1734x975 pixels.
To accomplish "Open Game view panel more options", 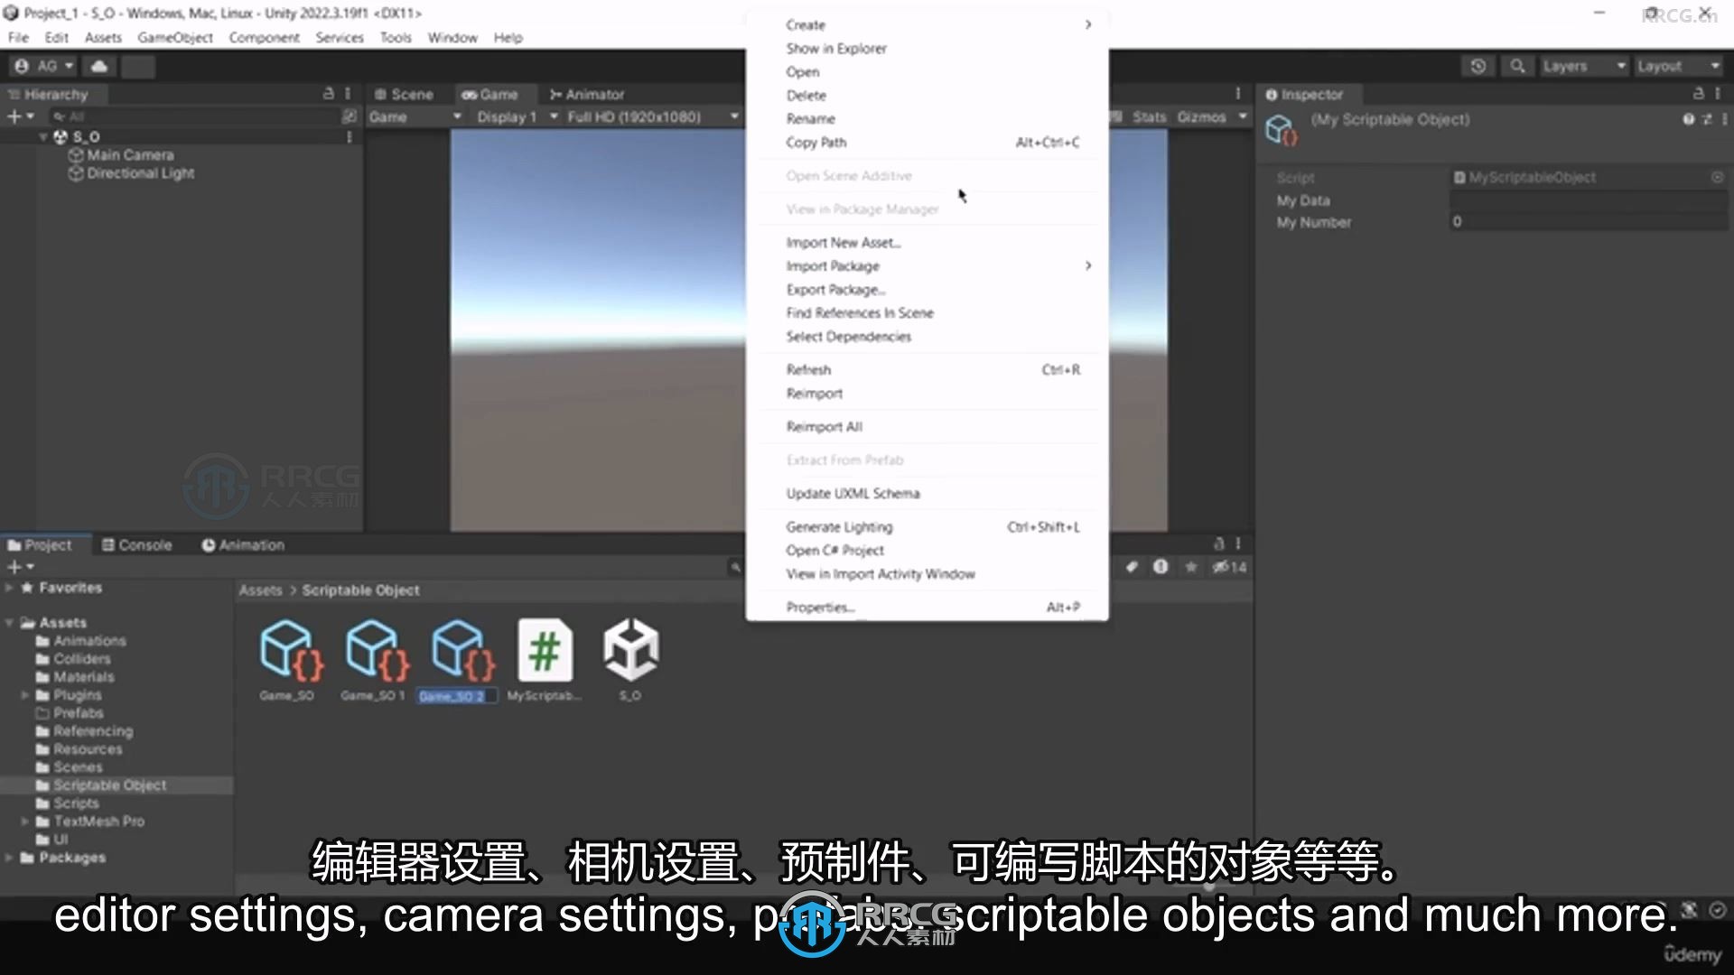I will pos(1238,94).
